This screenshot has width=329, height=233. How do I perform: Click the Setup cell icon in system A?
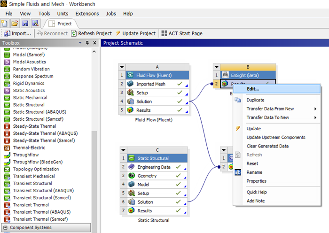[x=130, y=93]
